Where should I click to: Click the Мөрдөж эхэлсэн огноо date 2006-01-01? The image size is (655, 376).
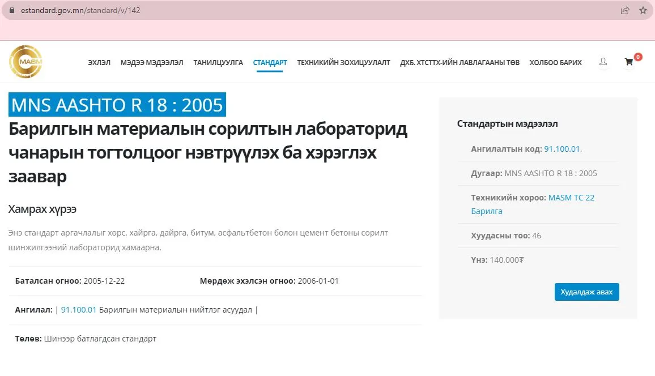point(318,281)
